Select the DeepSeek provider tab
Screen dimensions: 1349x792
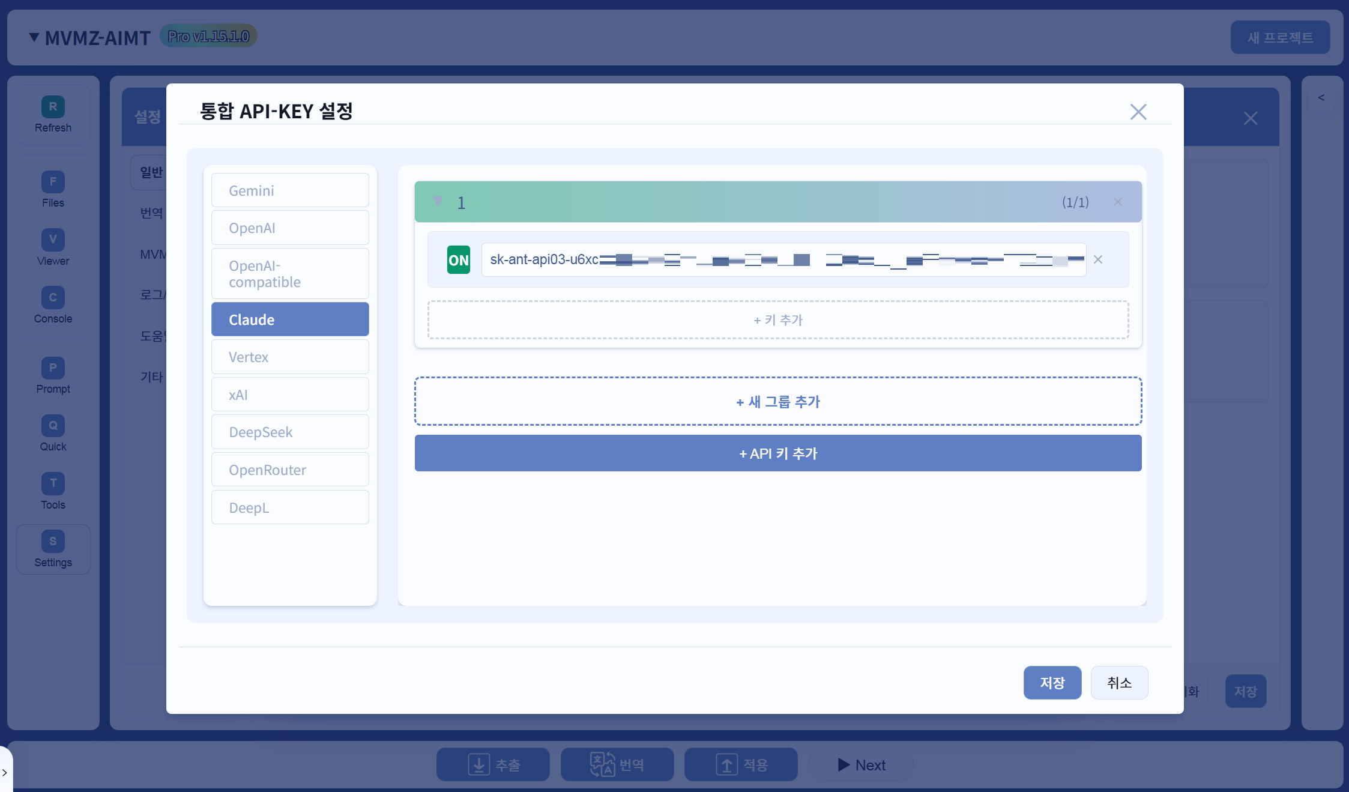290,432
